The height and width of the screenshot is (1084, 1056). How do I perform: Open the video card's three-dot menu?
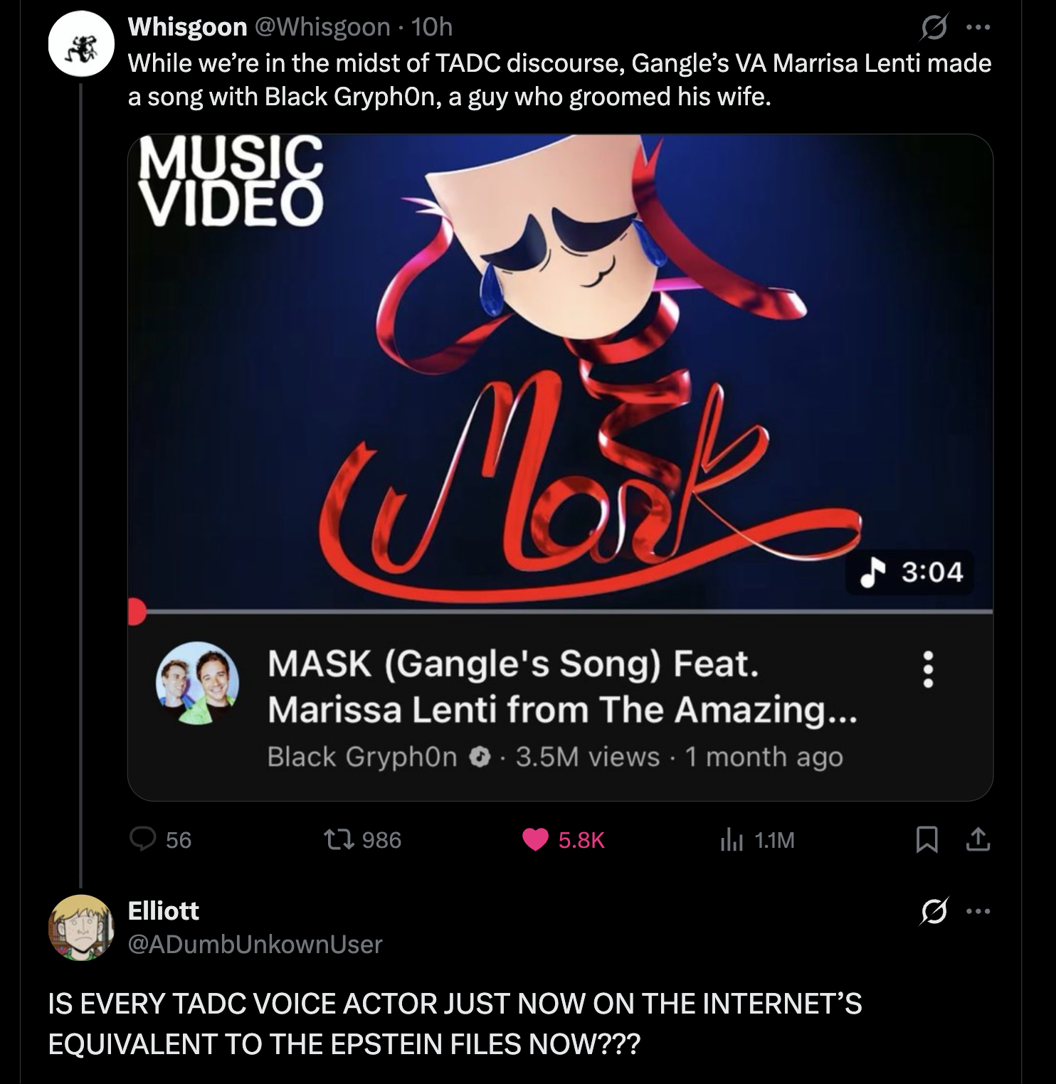[928, 669]
